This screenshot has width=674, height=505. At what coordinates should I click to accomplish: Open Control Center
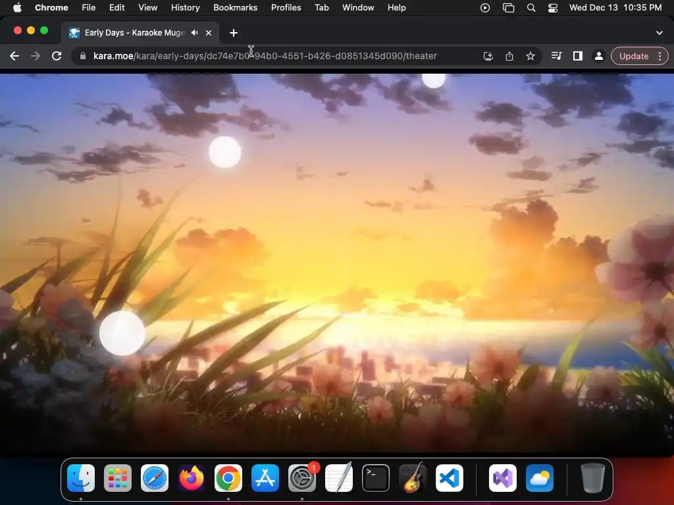(x=553, y=8)
